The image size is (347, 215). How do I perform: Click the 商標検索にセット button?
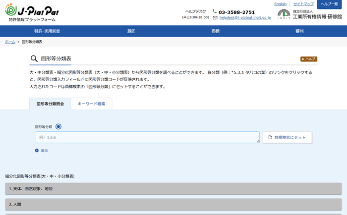(287, 137)
